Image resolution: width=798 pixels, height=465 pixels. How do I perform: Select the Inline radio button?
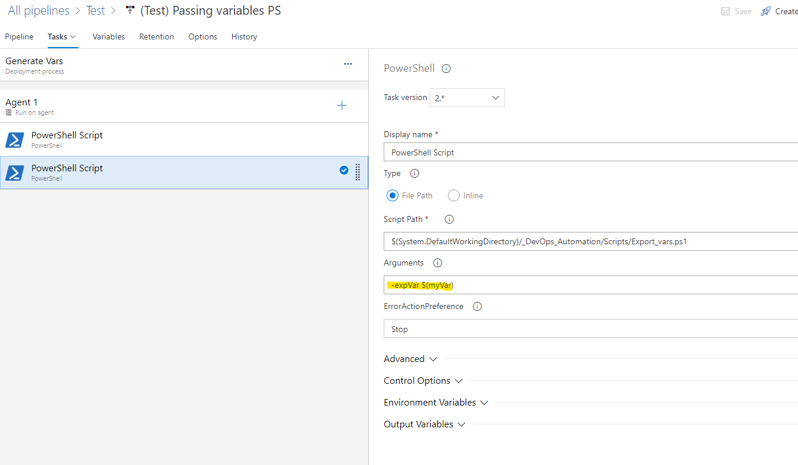[x=454, y=195]
